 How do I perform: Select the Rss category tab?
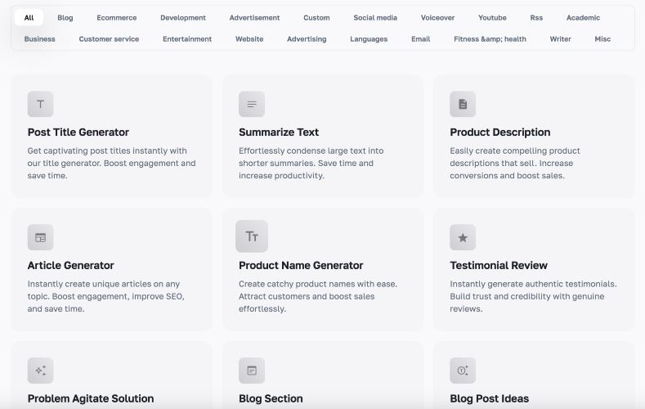[x=536, y=18]
